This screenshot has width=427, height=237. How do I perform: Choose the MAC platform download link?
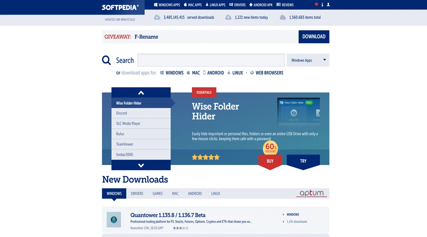point(193,73)
